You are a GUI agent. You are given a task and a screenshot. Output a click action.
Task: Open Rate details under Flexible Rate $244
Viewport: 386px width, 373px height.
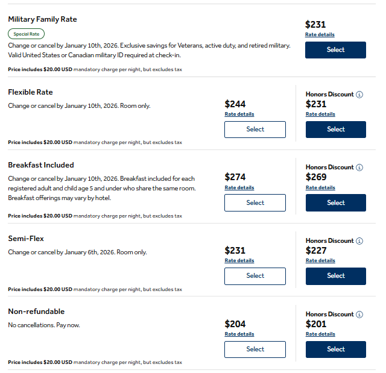tap(239, 114)
